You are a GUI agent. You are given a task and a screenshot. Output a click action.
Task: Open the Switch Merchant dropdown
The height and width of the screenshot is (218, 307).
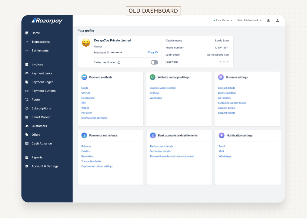pyautogui.click(x=249, y=20)
